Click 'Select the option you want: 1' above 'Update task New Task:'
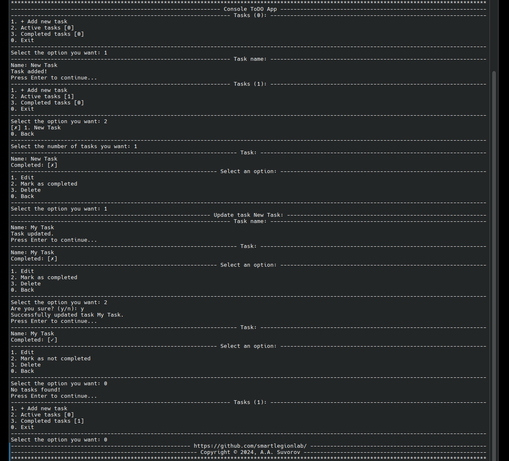 pos(59,209)
